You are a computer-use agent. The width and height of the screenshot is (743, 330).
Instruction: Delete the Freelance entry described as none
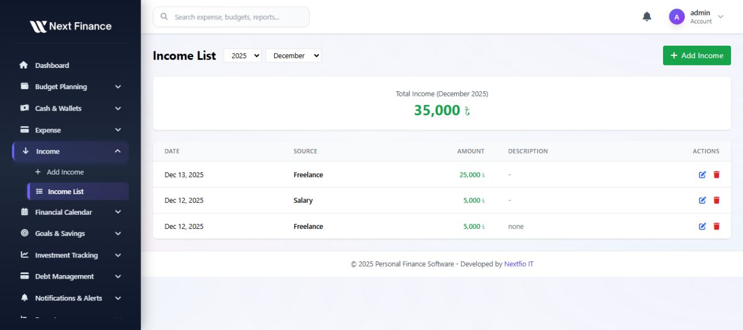pos(716,227)
